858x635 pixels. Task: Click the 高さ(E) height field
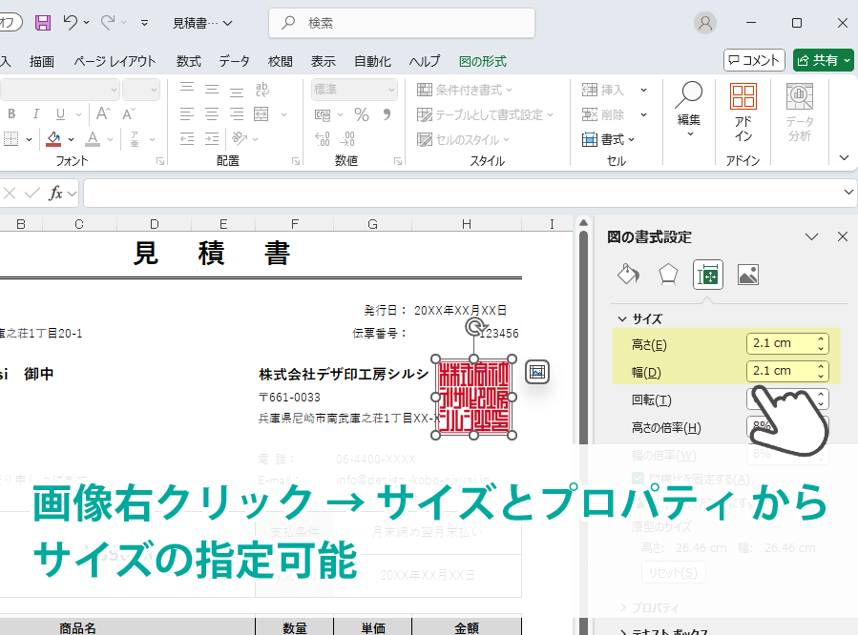pos(786,344)
